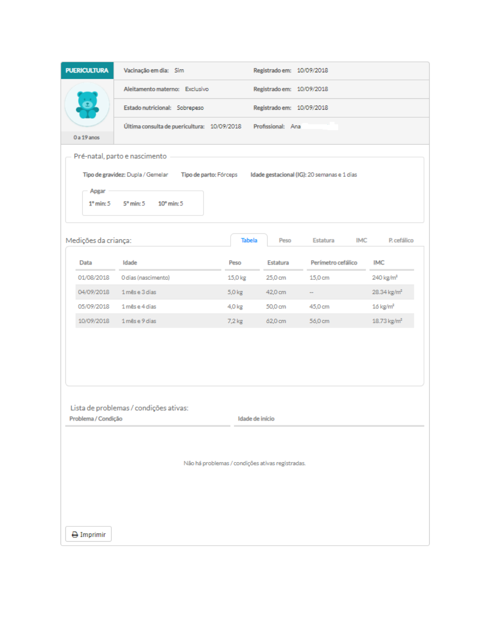Click the printer icon in Imprimir button

(75, 534)
